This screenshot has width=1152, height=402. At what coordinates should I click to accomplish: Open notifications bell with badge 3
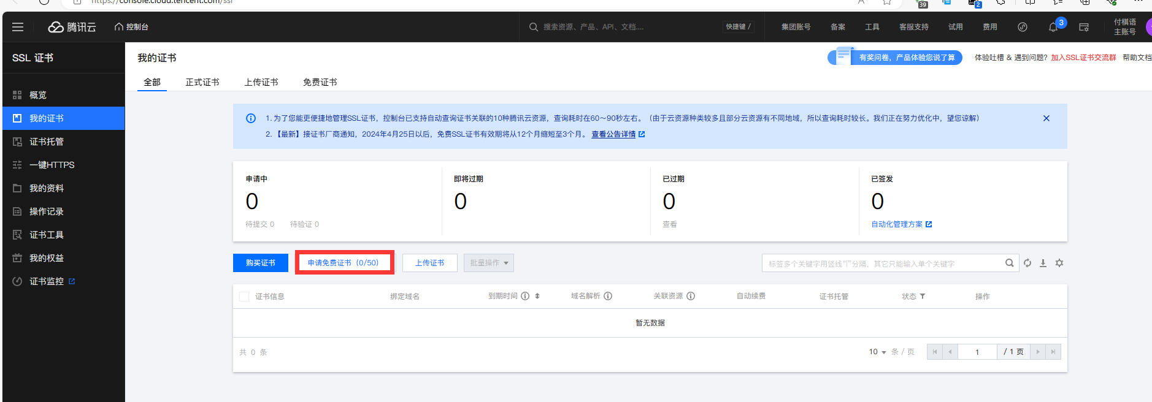tap(1054, 27)
